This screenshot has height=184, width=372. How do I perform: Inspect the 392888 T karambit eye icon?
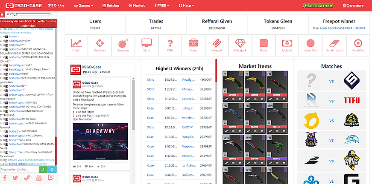click(x=255, y=131)
